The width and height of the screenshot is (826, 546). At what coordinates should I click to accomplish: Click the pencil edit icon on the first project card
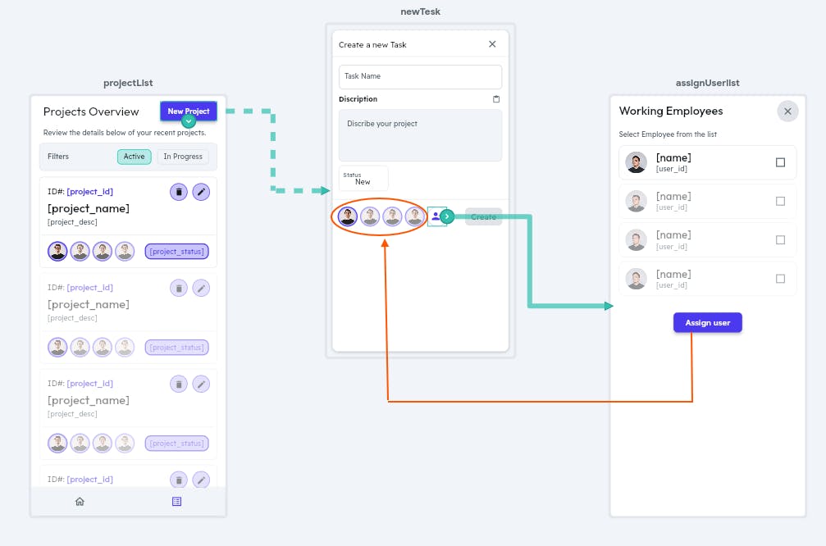point(201,192)
